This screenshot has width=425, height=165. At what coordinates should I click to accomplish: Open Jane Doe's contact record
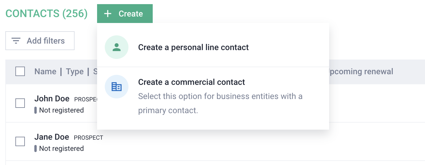tap(52, 137)
